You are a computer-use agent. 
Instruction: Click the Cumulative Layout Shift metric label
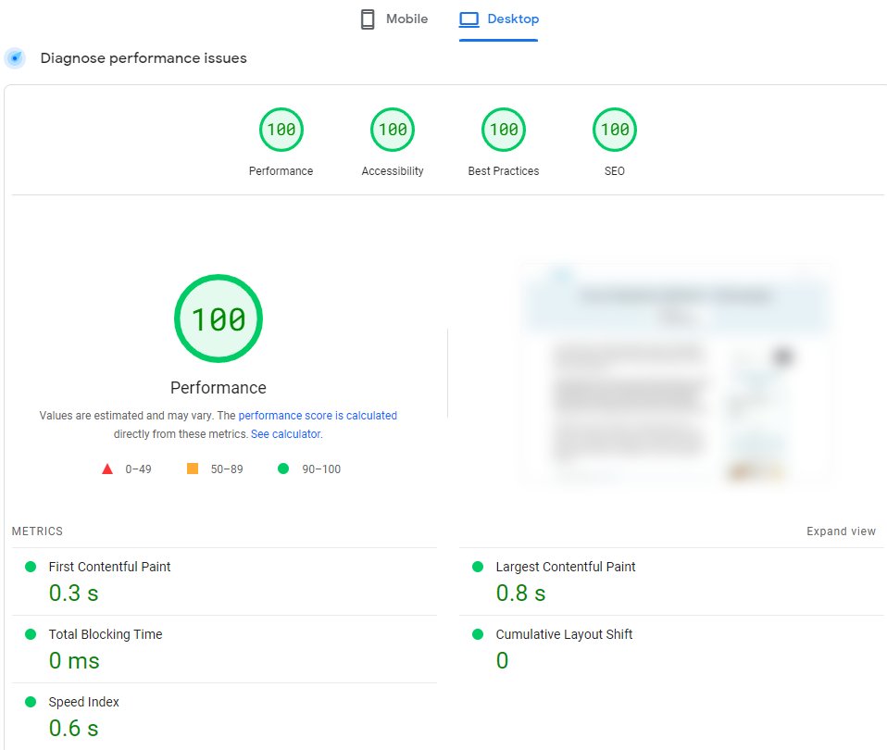pos(564,634)
